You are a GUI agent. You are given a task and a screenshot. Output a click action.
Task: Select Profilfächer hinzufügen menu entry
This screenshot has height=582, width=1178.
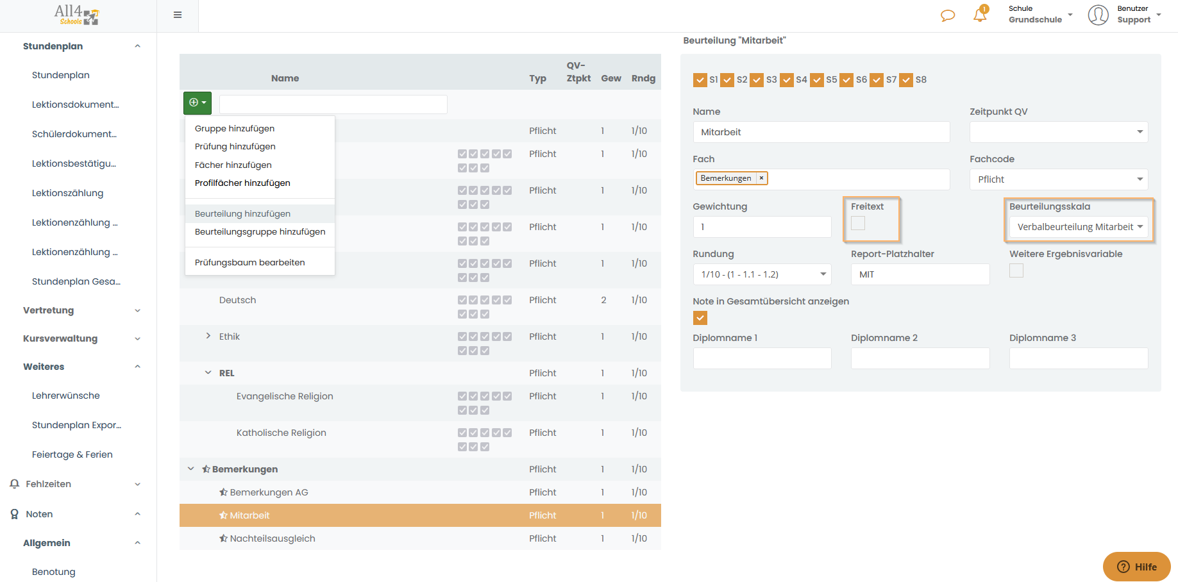(x=260, y=183)
